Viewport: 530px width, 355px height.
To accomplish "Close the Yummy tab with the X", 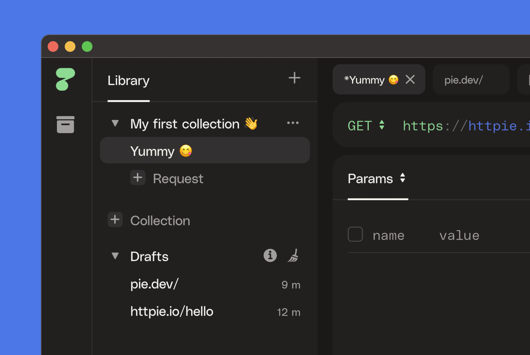I will coord(410,79).
